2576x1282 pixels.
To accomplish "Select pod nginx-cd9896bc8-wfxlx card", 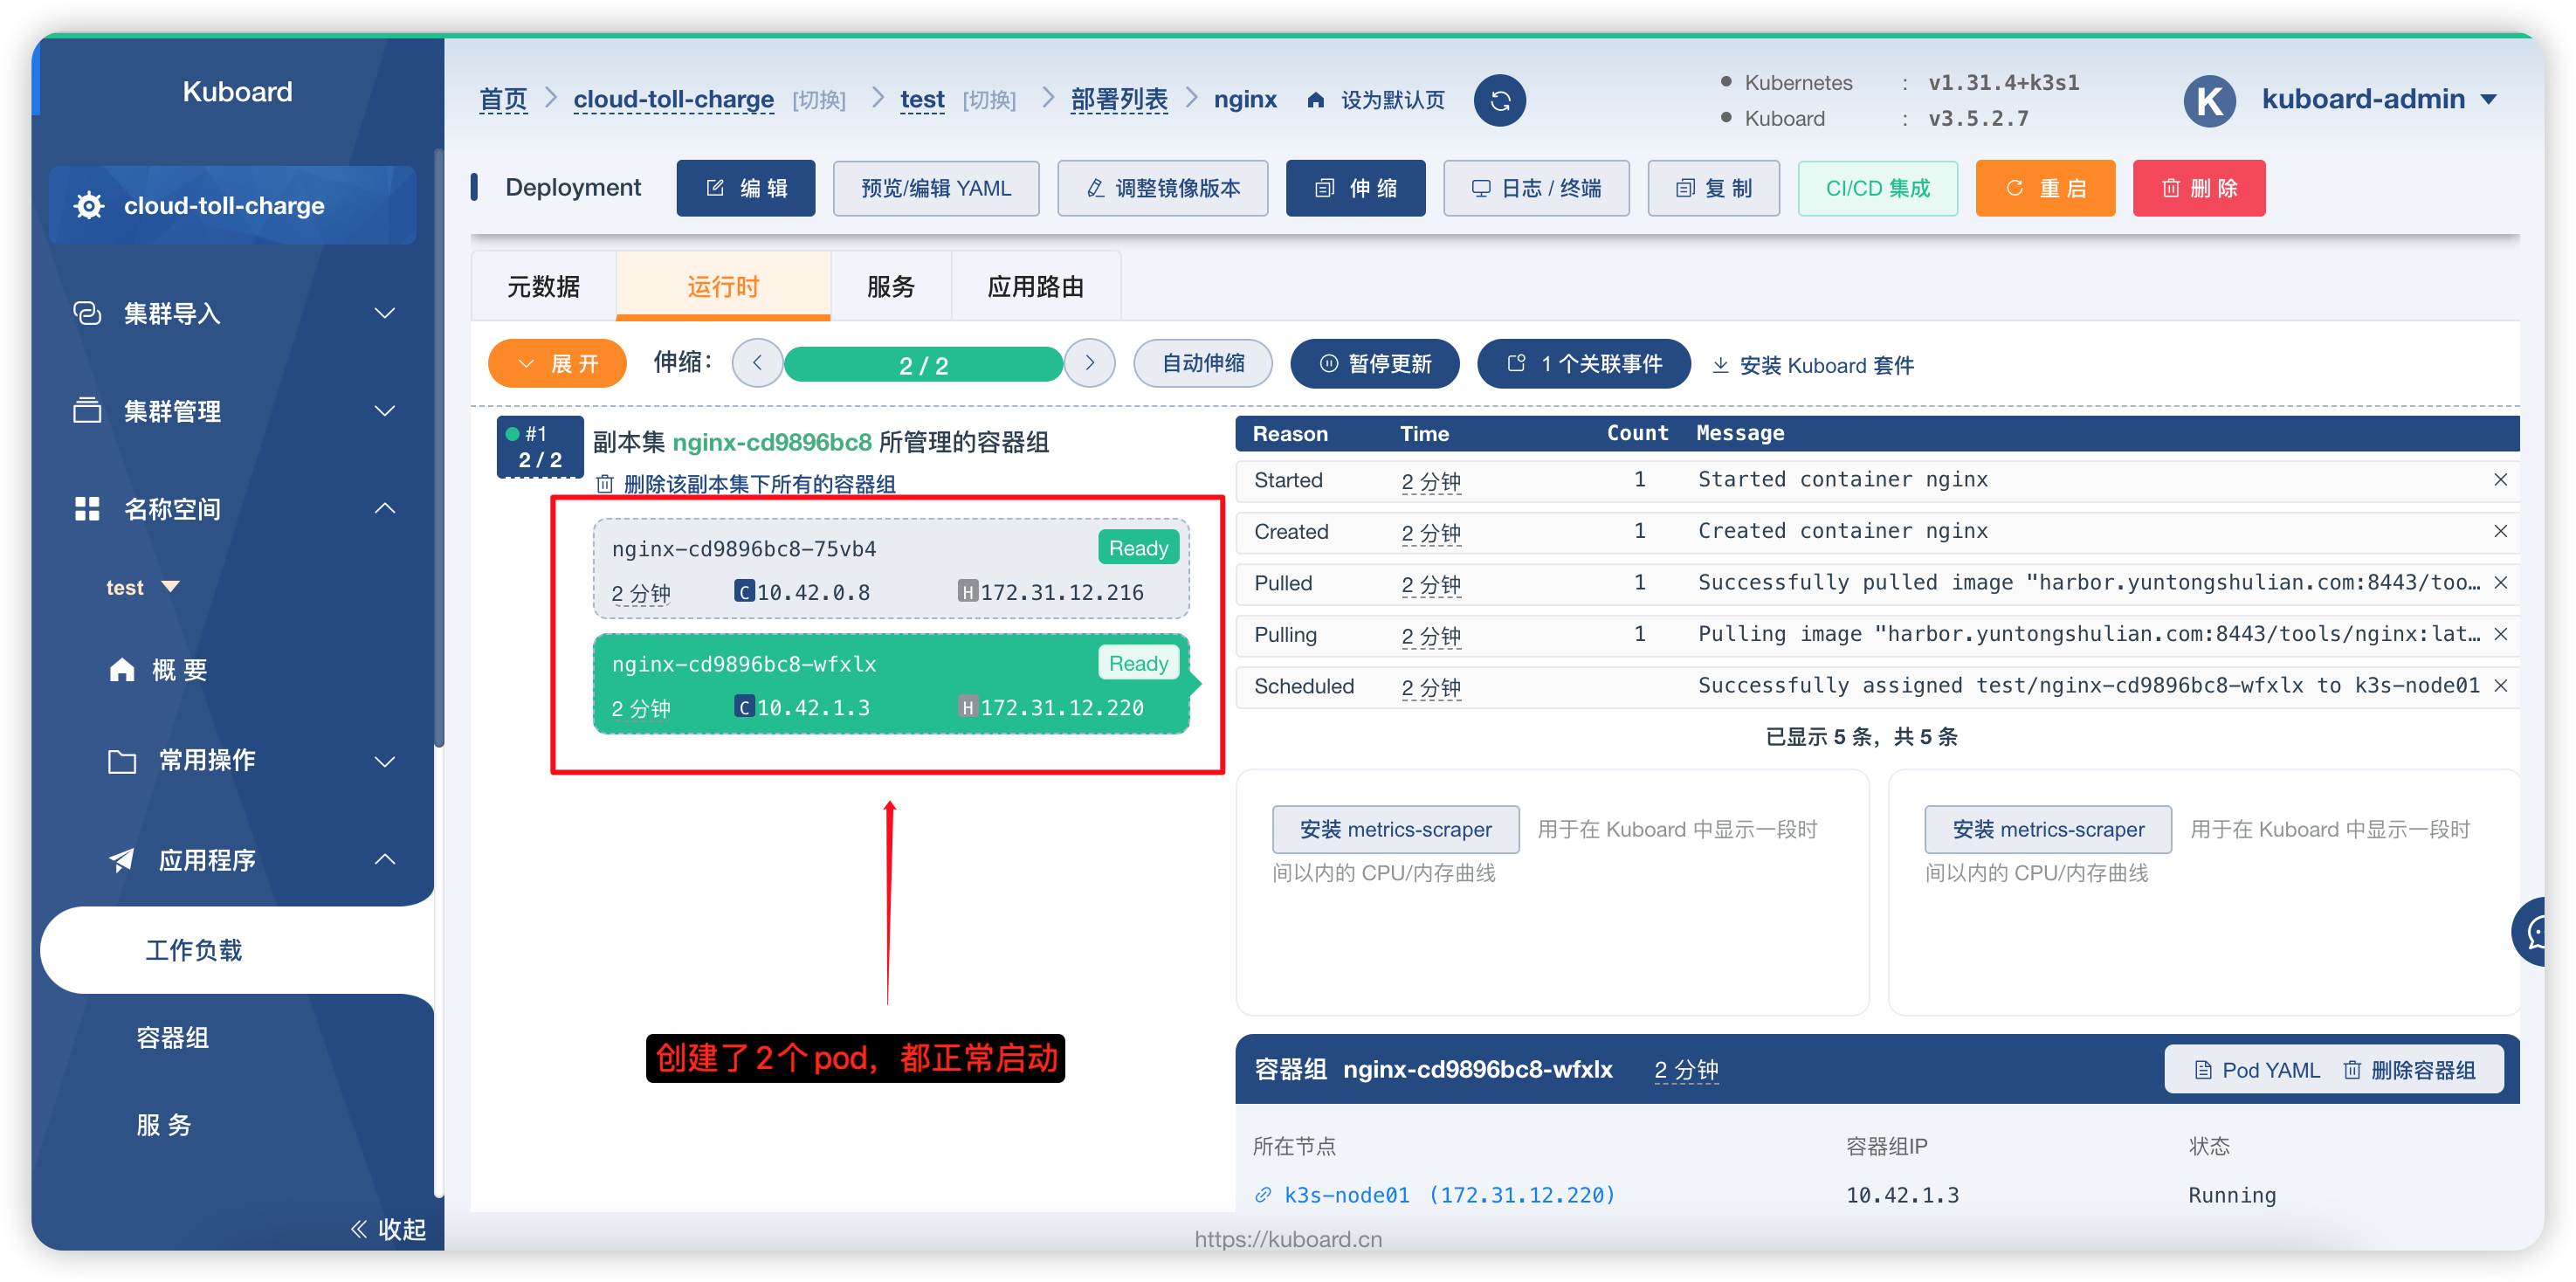I will tap(890, 684).
